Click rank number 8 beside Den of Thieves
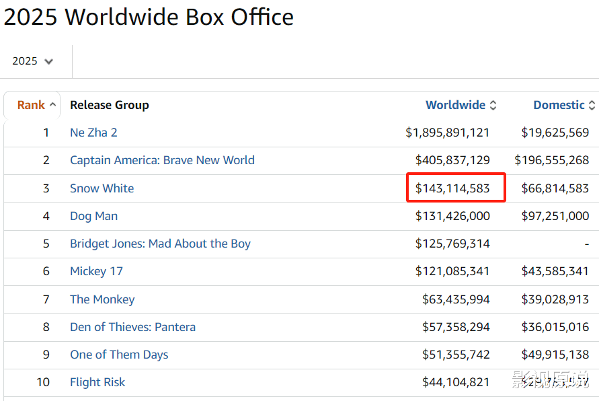 pyautogui.click(x=46, y=327)
